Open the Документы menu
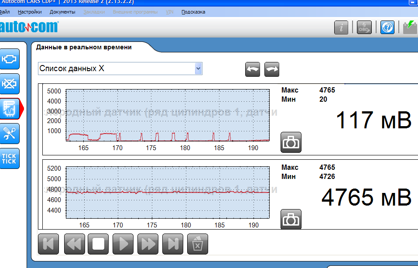Viewport: 418px width, 268px height. click(x=62, y=12)
